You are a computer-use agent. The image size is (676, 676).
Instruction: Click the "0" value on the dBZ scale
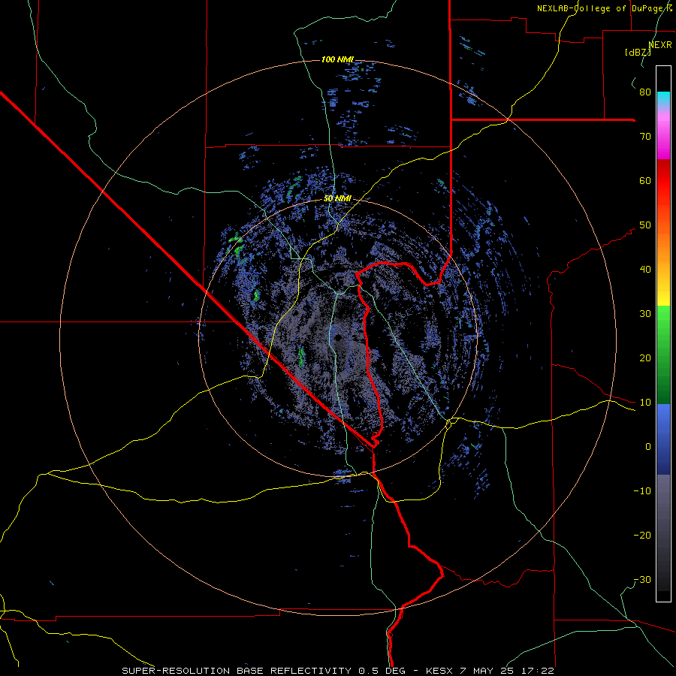pyautogui.click(x=648, y=447)
